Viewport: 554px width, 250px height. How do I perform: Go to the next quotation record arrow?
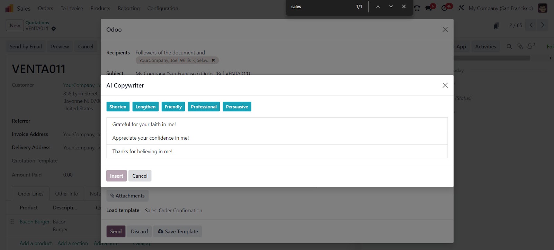tap(543, 25)
